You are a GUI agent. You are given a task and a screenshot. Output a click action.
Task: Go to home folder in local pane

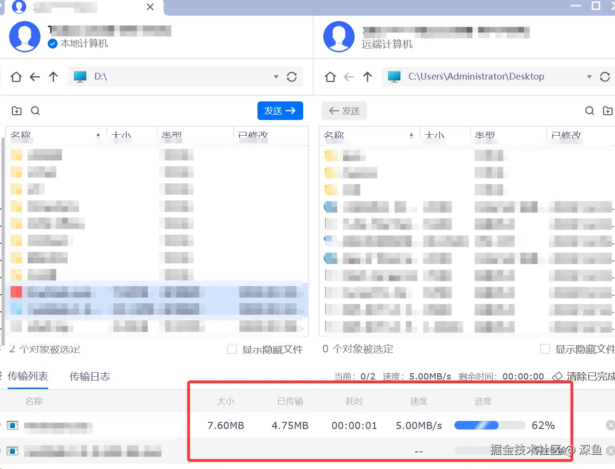point(16,77)
